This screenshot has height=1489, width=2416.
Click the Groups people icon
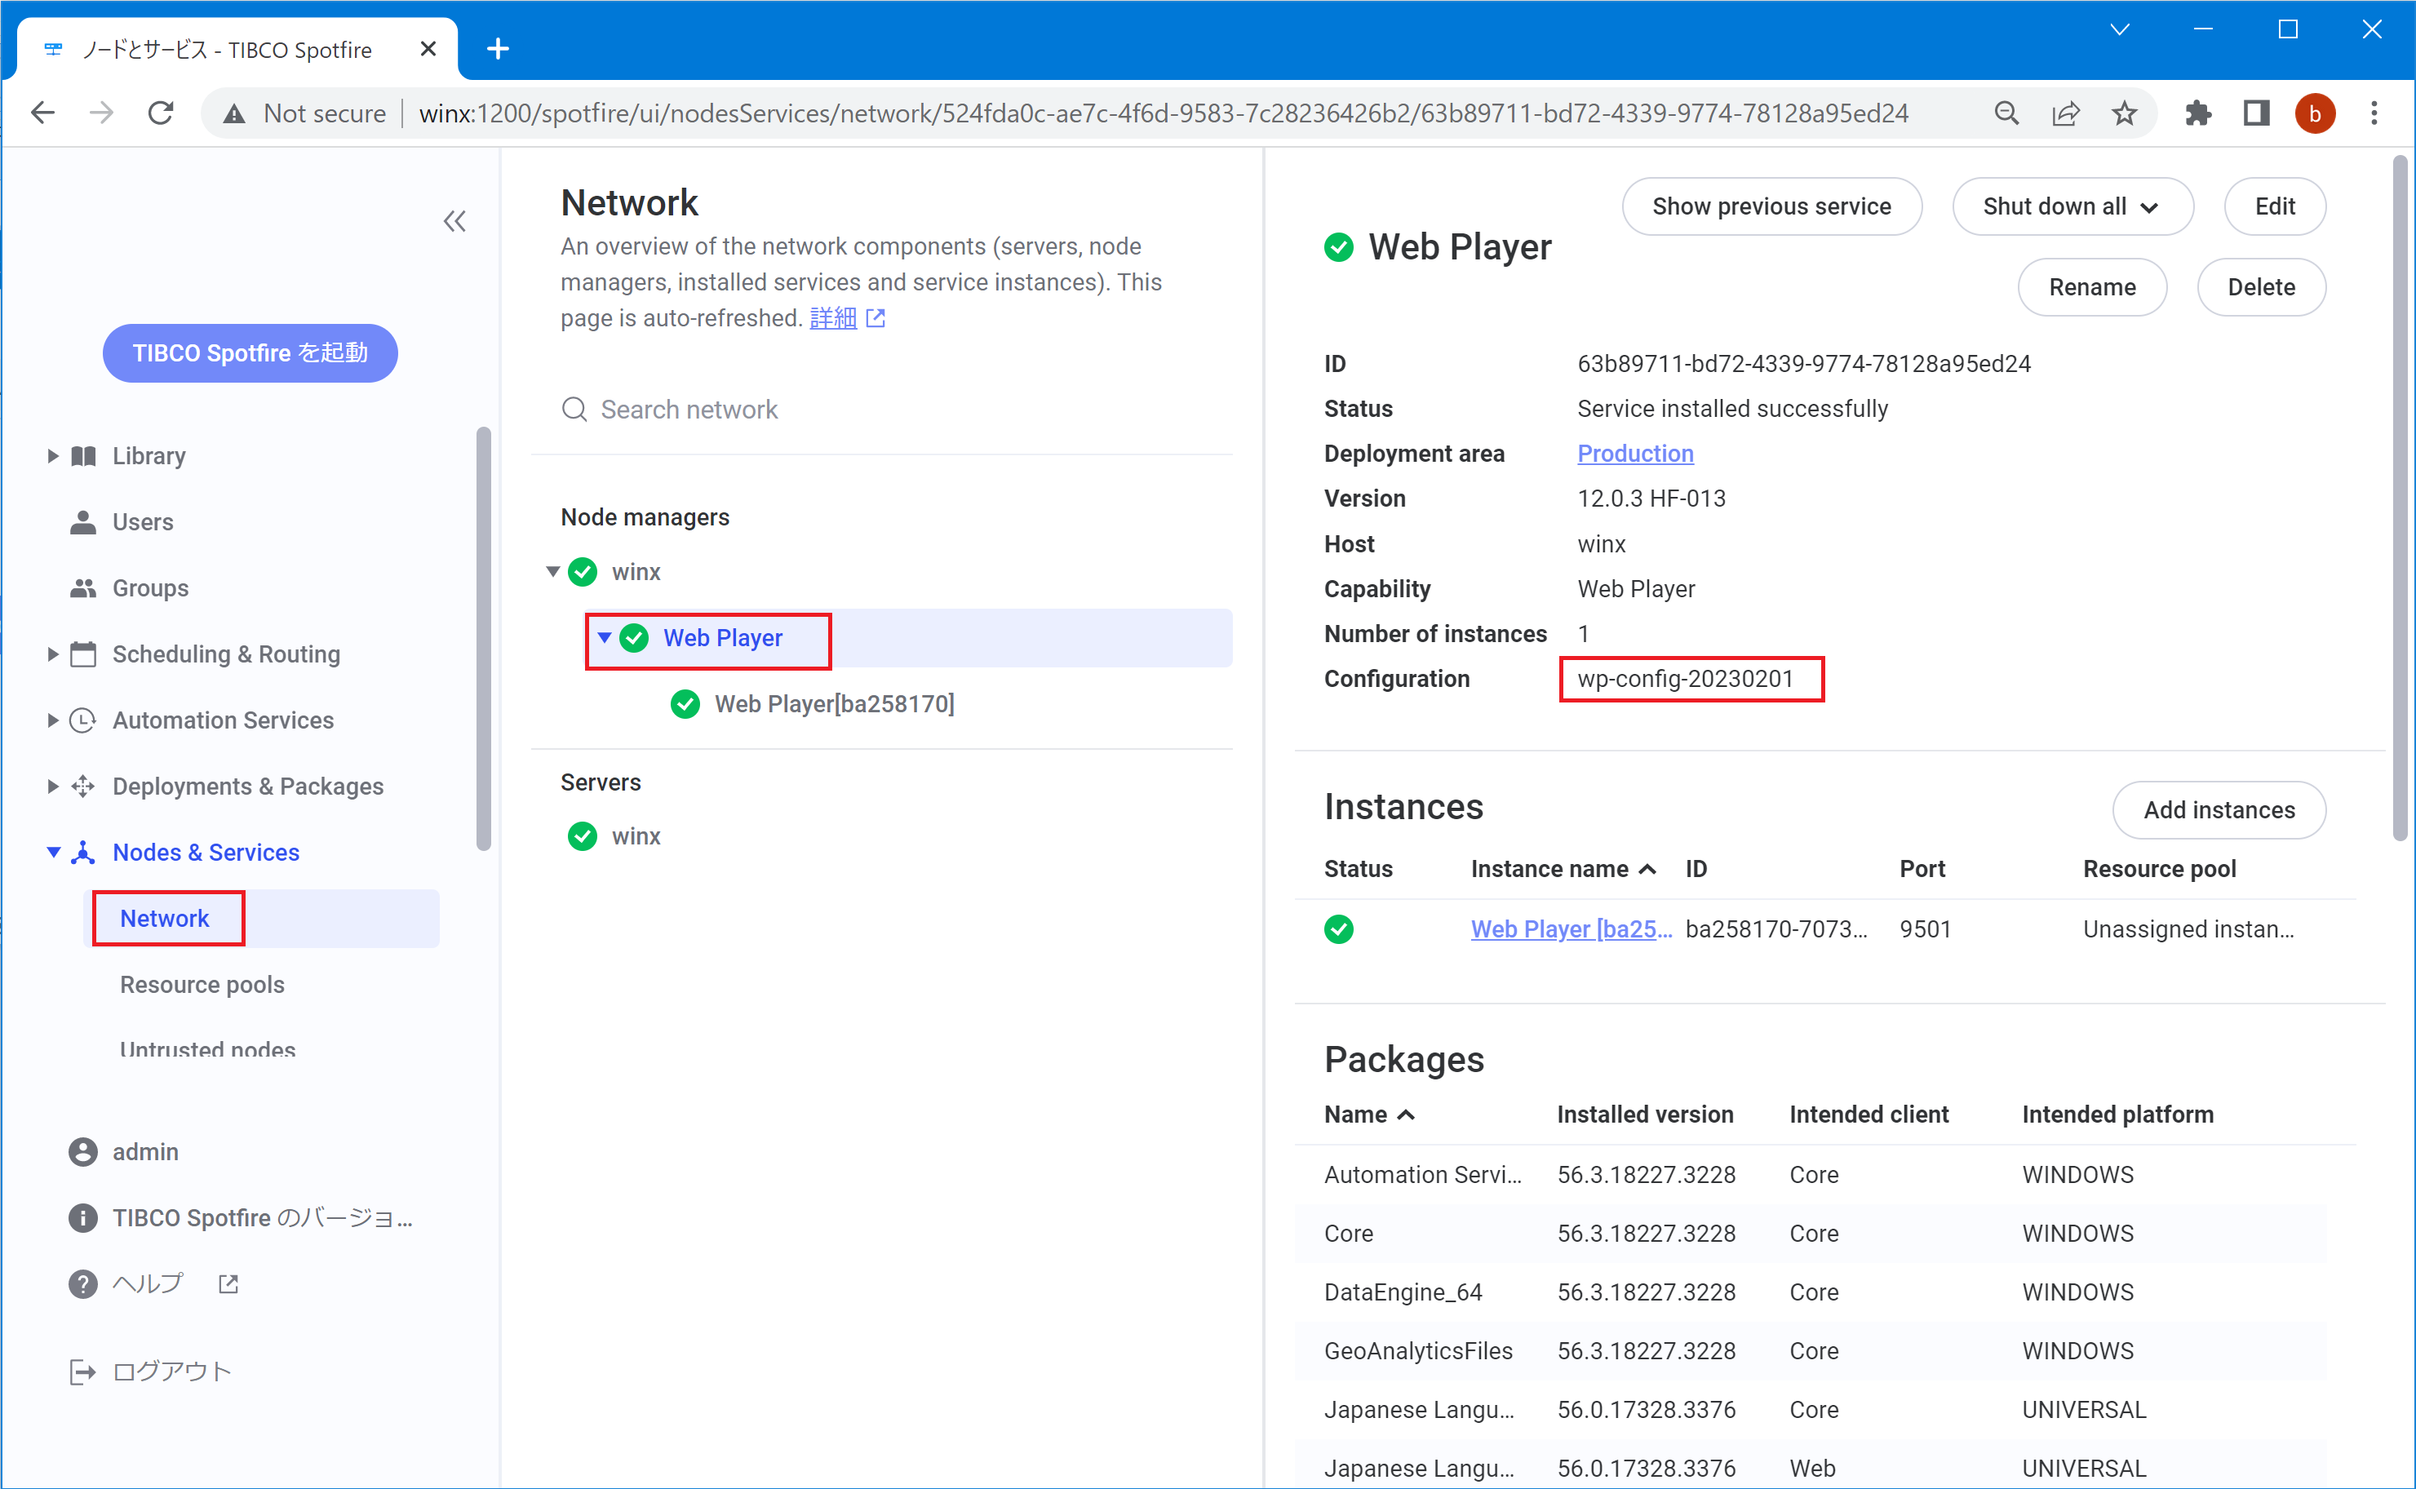[84, 588]
